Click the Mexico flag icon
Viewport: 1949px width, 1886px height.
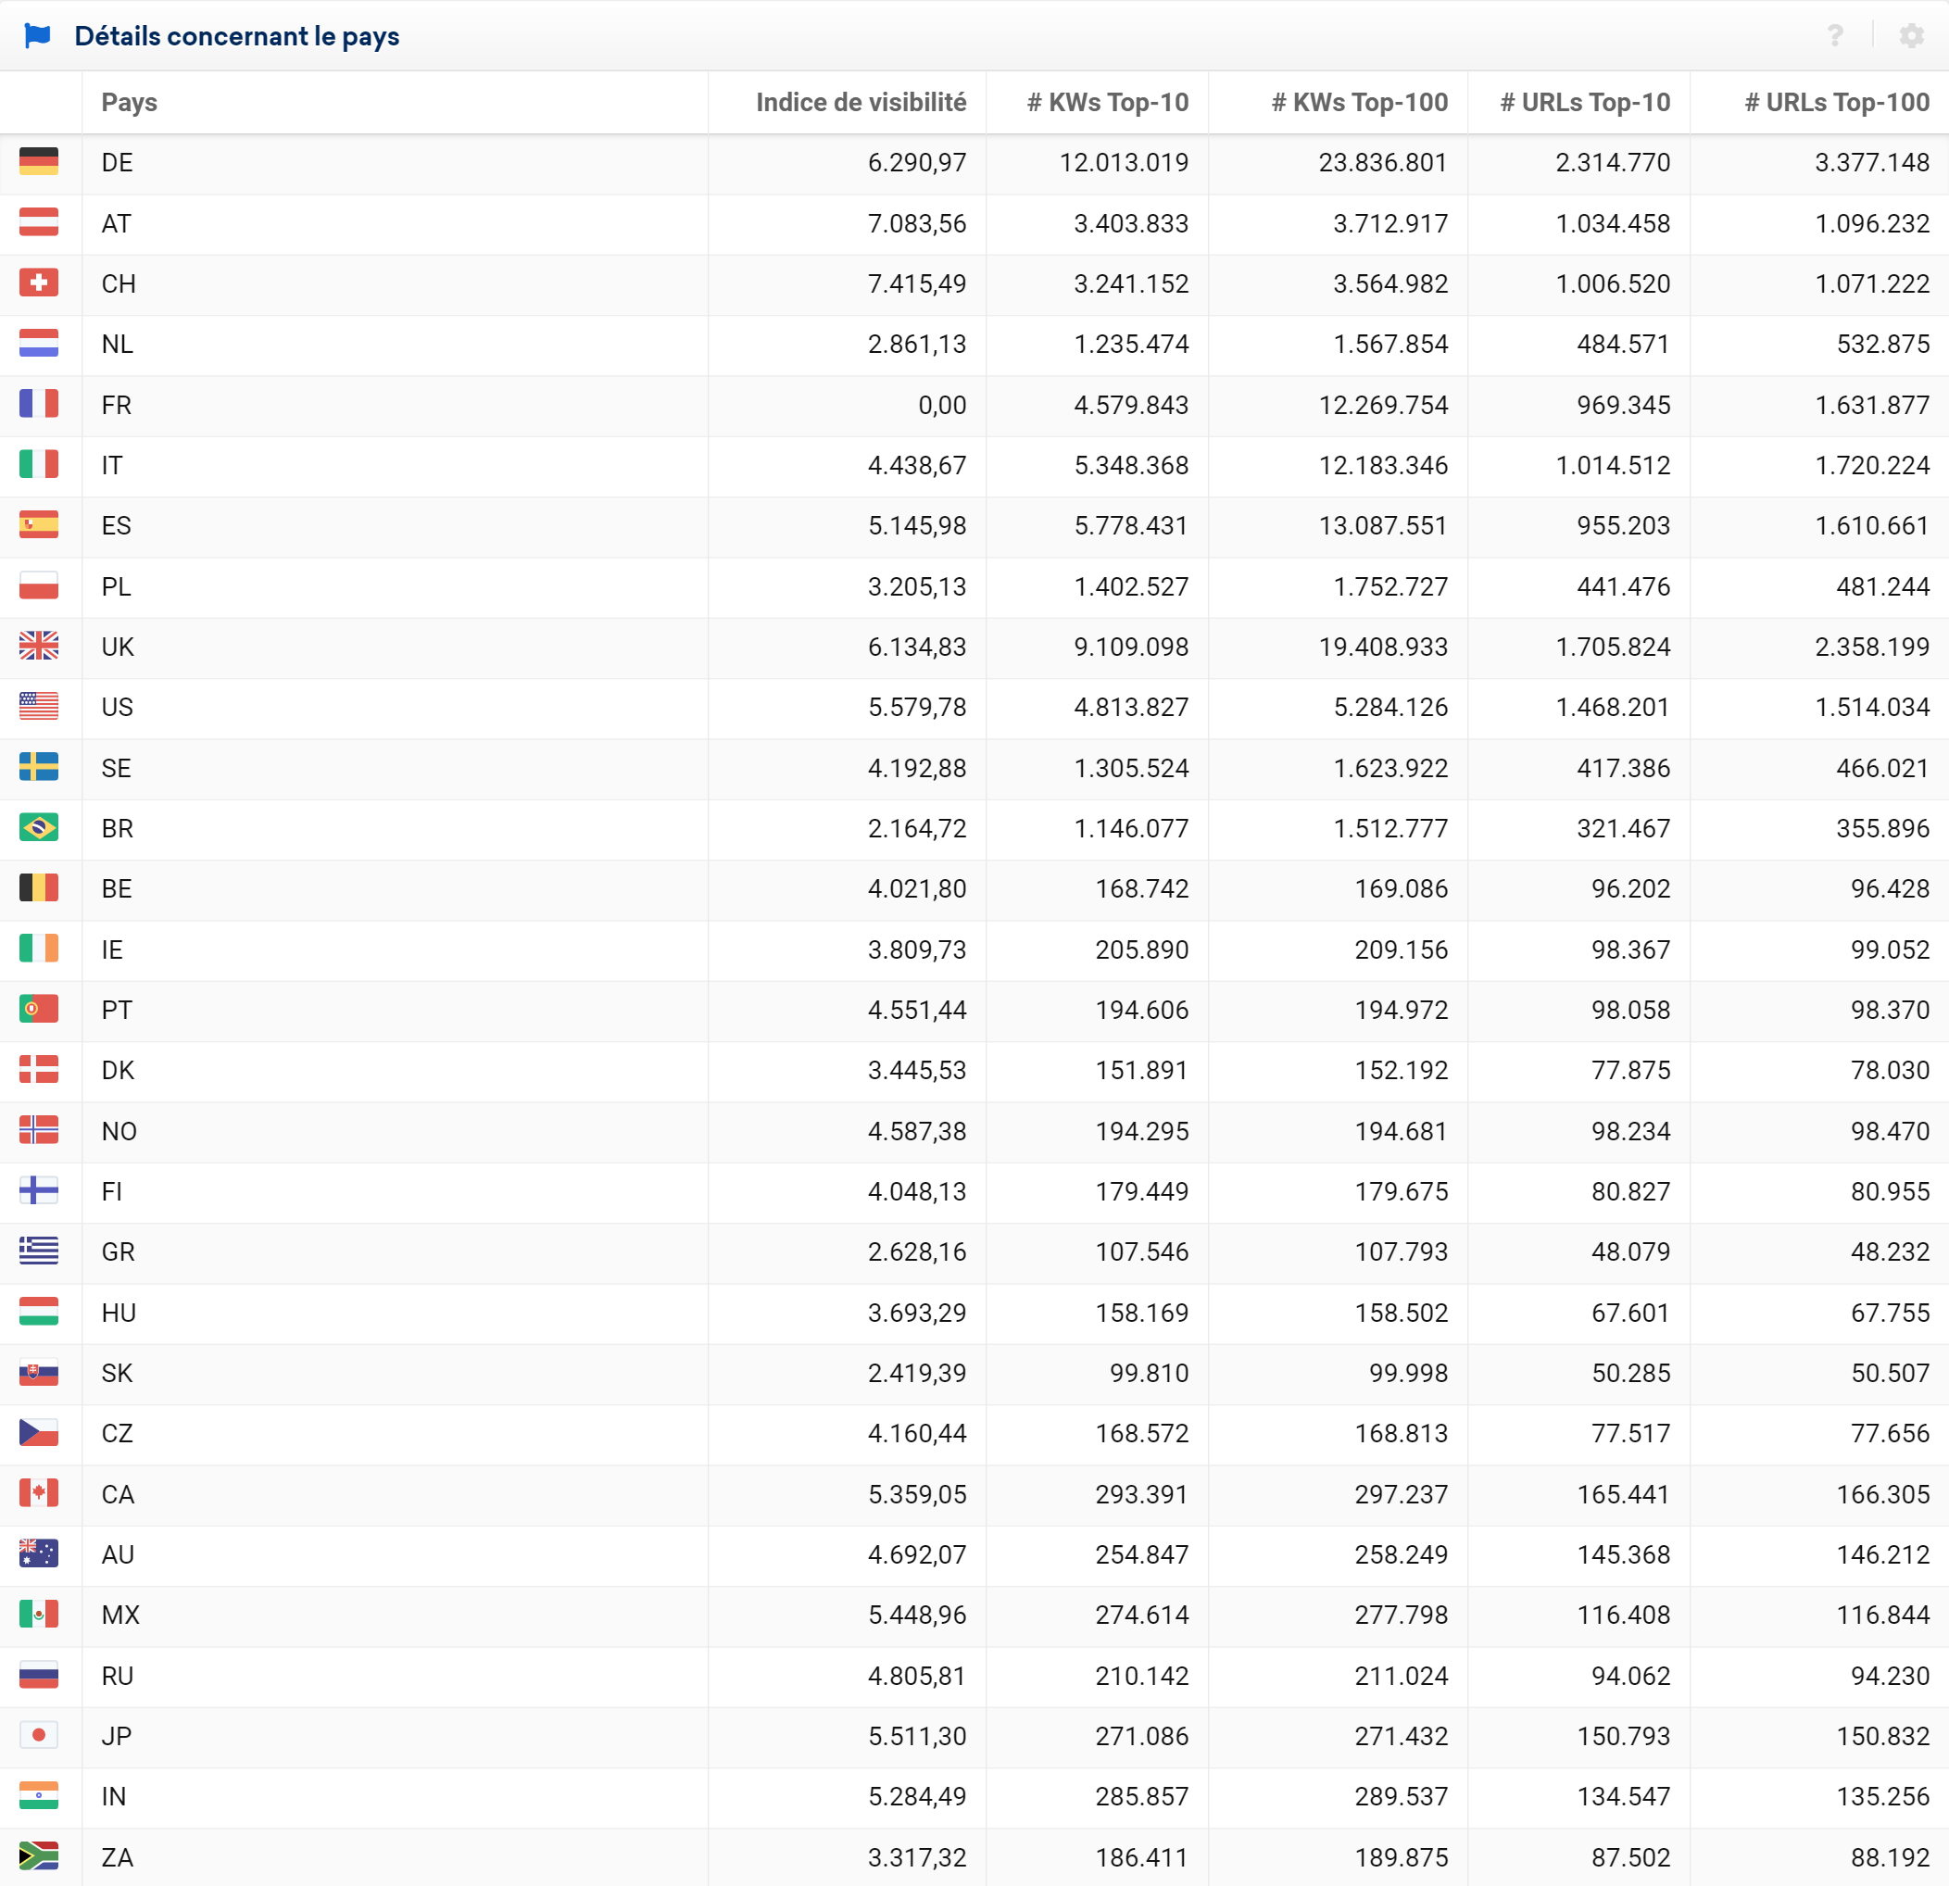pos(39,1614)
